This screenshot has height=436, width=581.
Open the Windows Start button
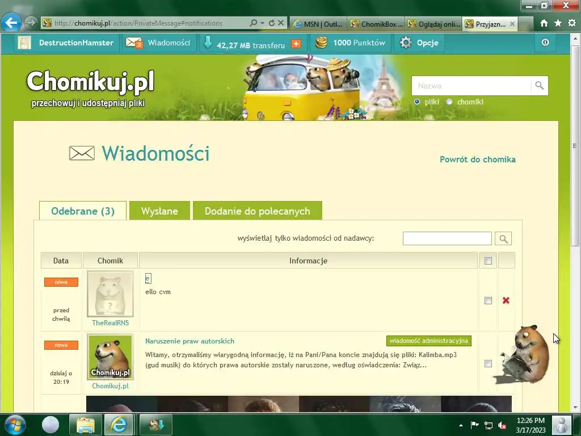(x=15, y=425)
